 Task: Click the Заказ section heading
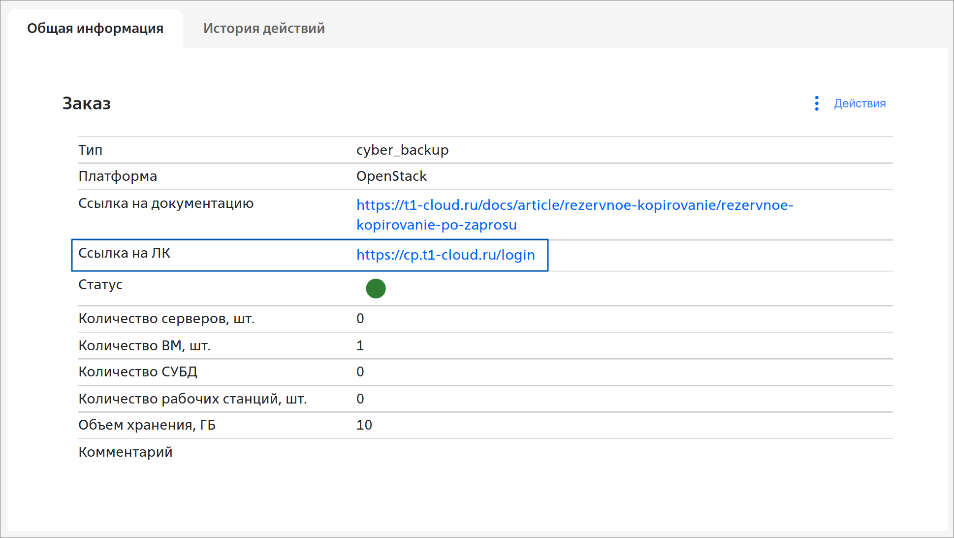[87, 103]
